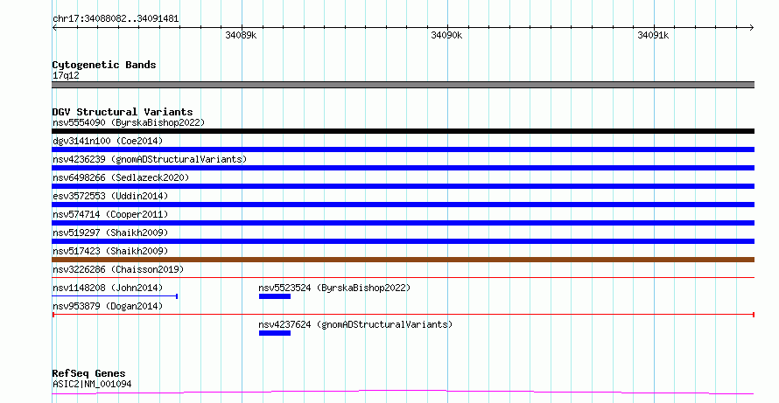This screenshot has height=403, width=779.
Task: Click the brown nsv517423 variant bar
Action: point(403,260)
